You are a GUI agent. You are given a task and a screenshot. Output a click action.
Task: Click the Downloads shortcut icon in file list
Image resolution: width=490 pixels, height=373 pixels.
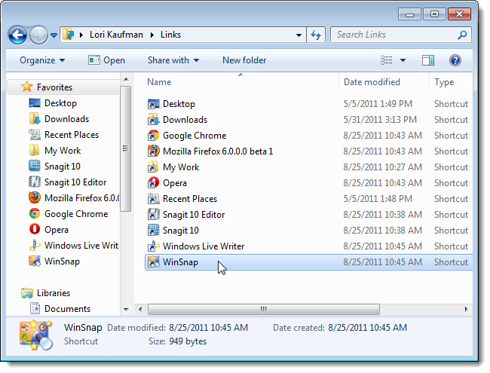[153, 120]
